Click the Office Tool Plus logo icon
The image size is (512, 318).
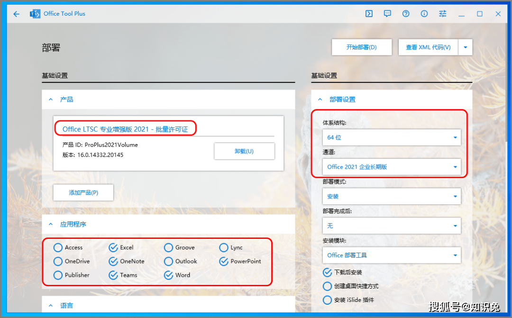coord(35,14)
